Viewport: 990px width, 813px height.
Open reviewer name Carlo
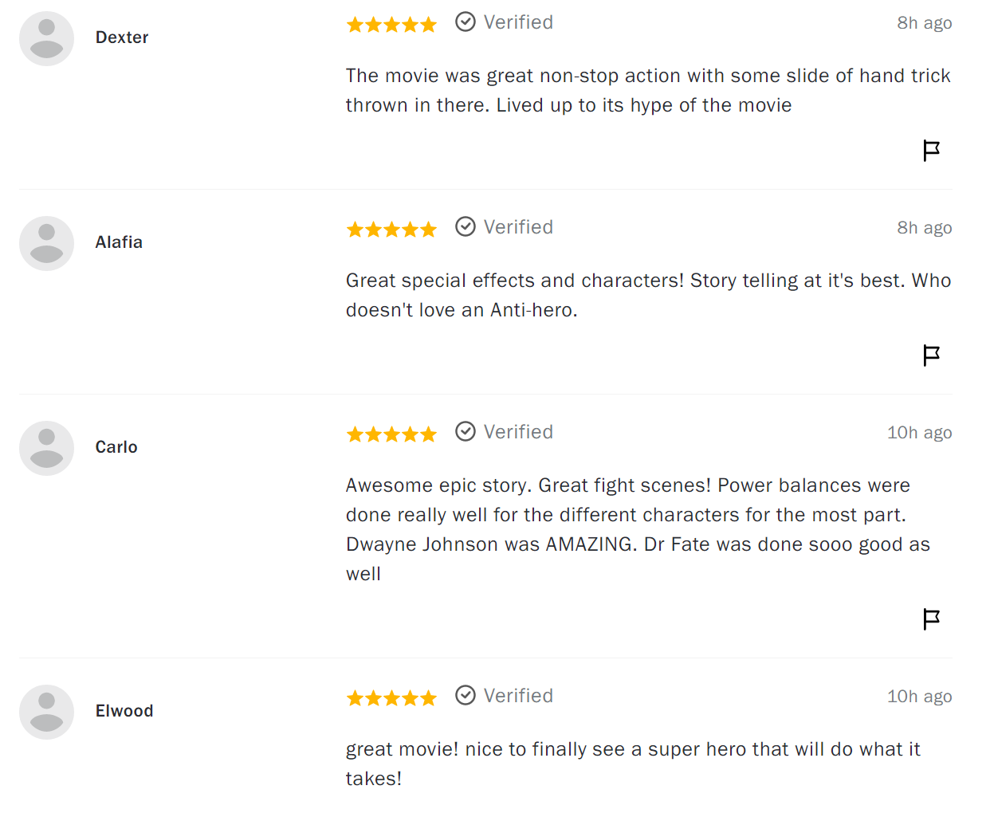tap(116, 447)
